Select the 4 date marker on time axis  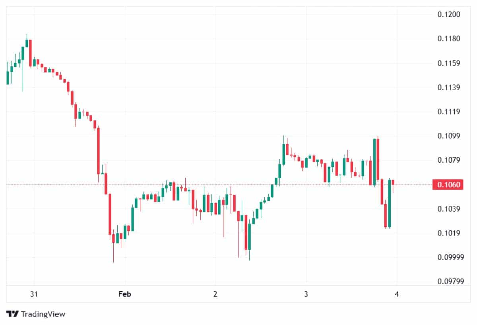[396, 294]
